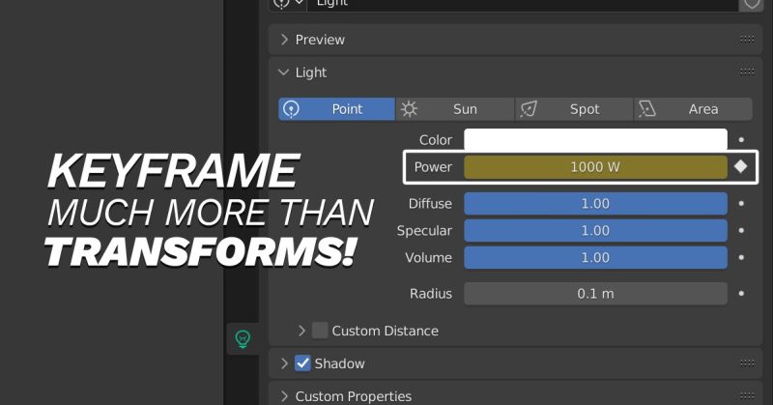This screenshot has height=405, width=773.
Task: Switch light type to Spot
Action: point(573,109)
